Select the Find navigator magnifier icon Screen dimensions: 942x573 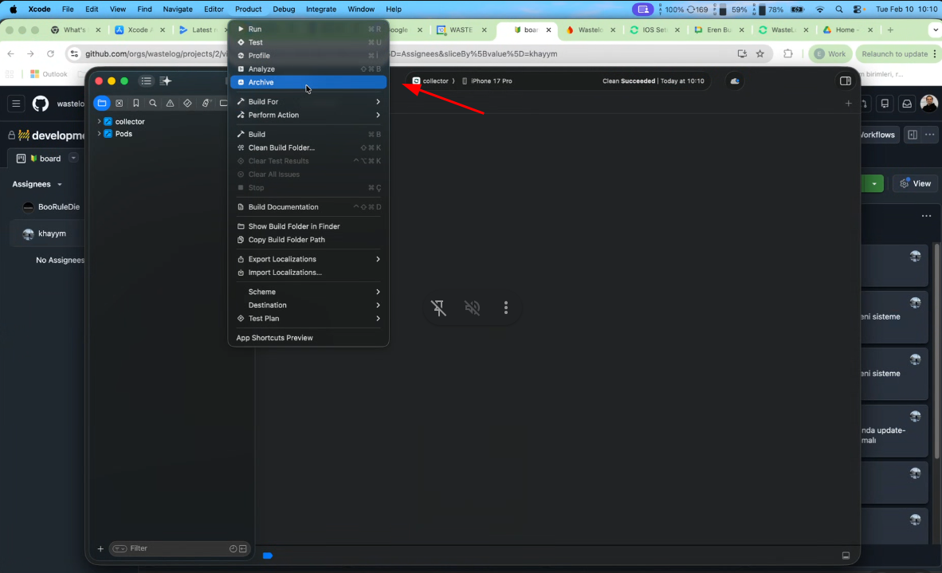(x=153, y=104)
